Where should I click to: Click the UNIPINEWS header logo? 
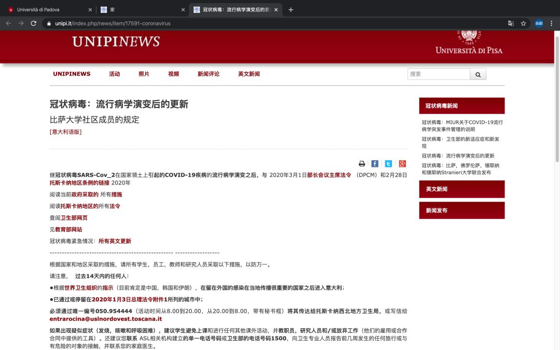tap(116, 41)
